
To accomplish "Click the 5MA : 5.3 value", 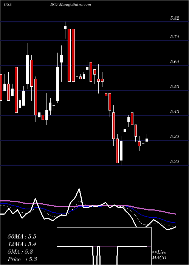I will tap(20, 252).
